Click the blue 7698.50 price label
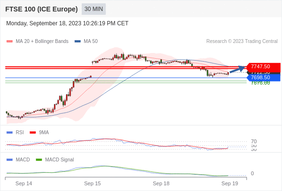Screen dimensions: 282x191 pos(263,78)
